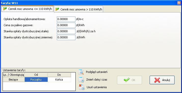Select the 'Do' column header
The width and height of the screenshot is (182, 93).
coord(59,75)
